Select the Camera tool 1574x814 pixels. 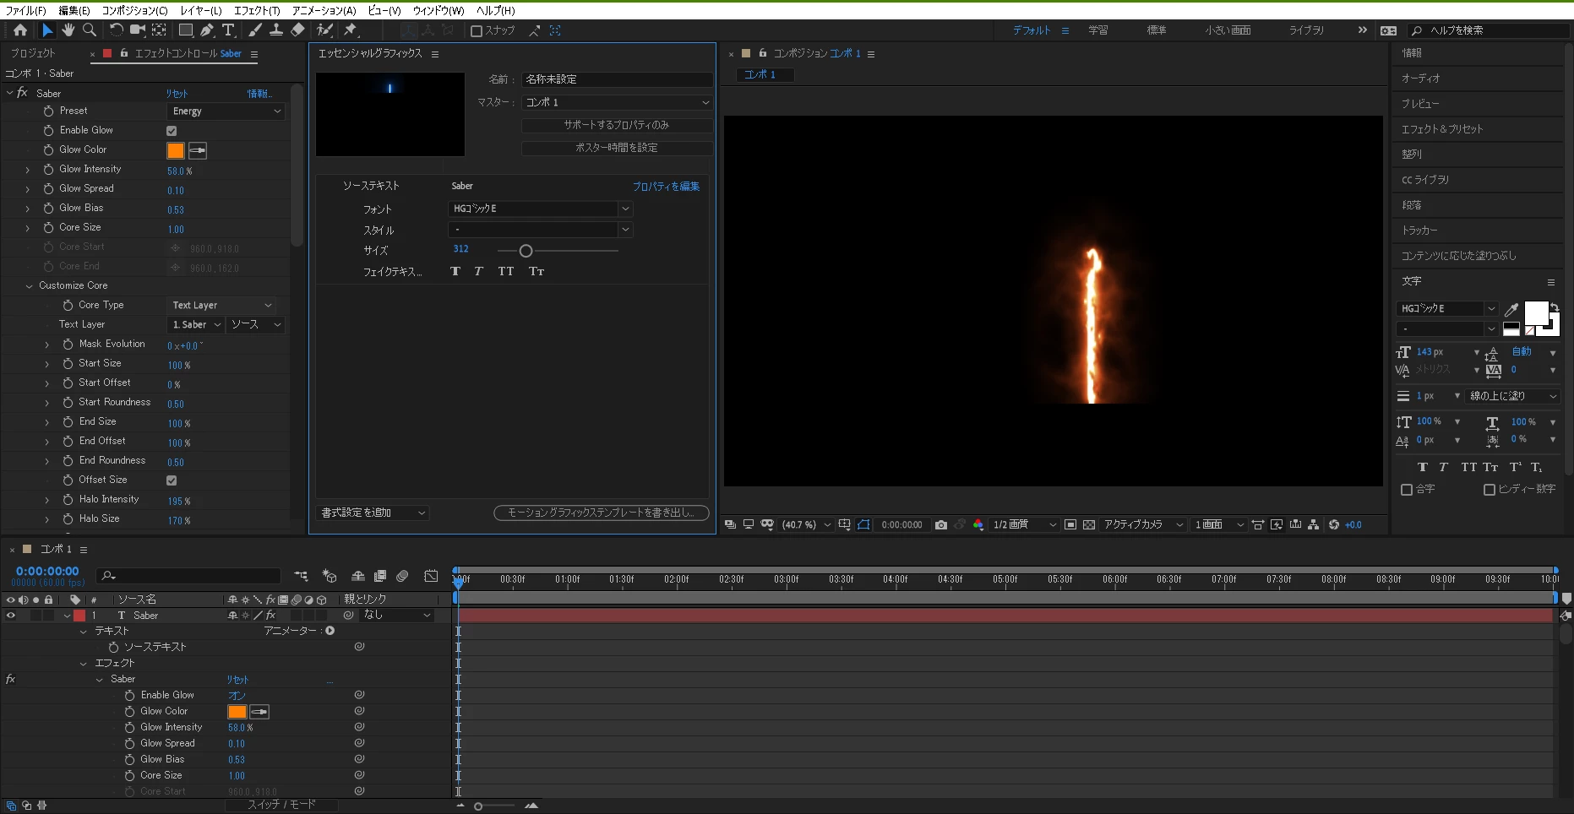[137, 30]
